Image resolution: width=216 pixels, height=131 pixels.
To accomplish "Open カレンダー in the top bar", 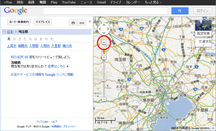I will [133, 2].
